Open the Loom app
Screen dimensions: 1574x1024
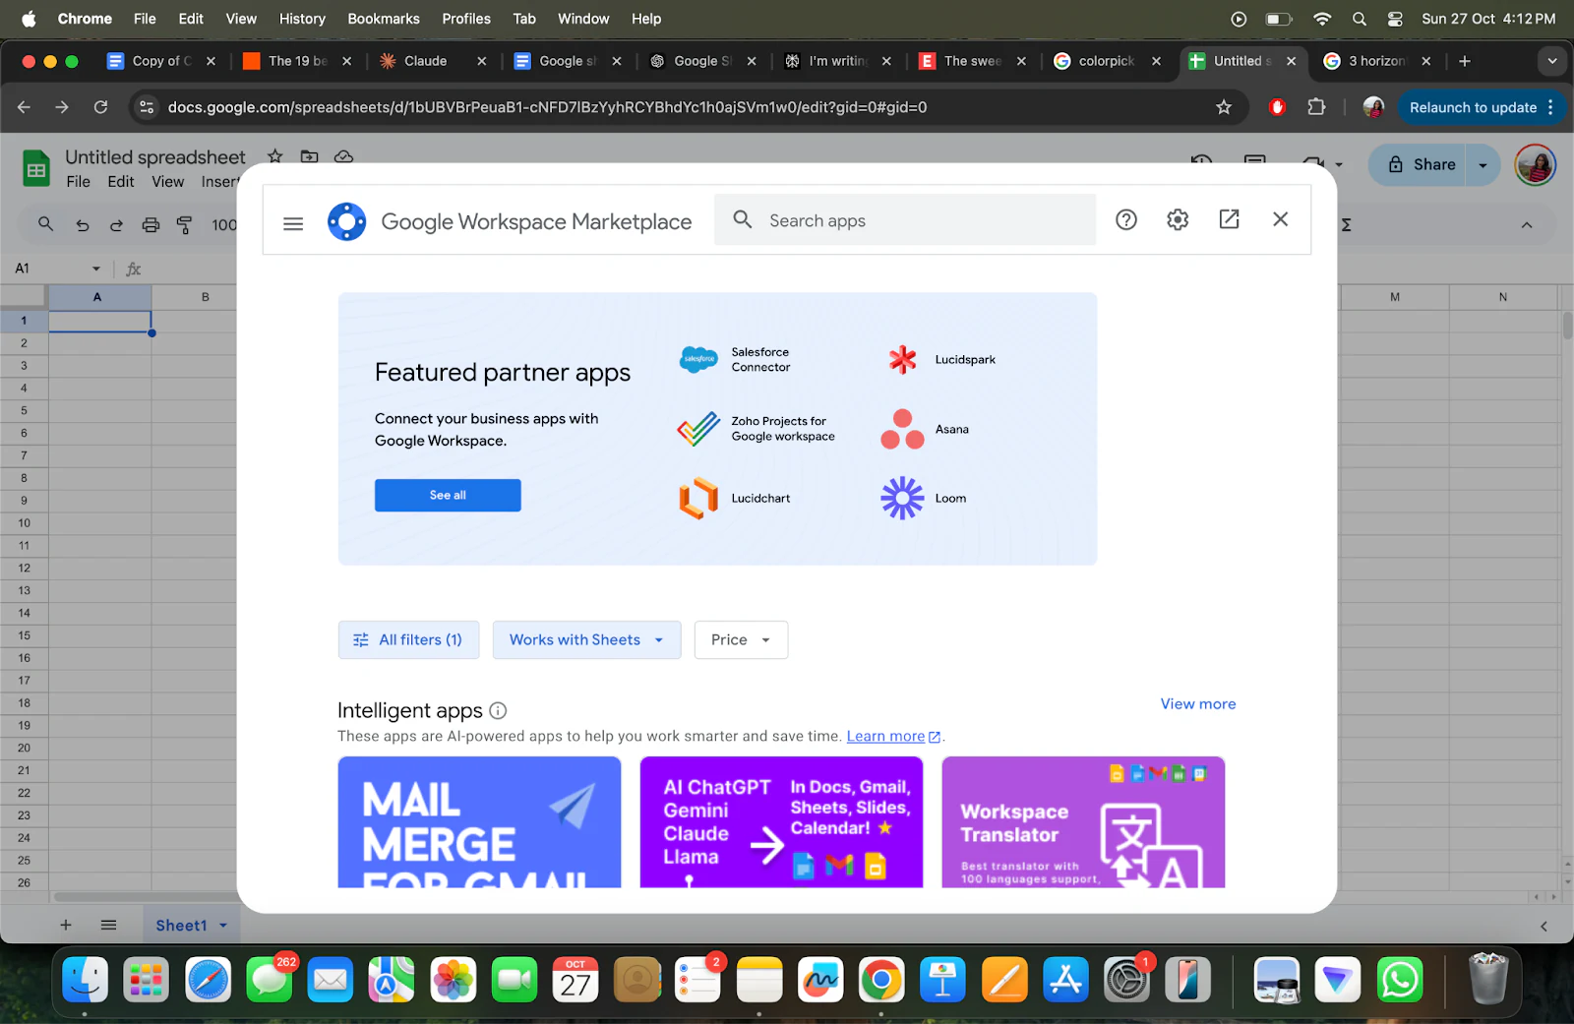click(924, 498)
